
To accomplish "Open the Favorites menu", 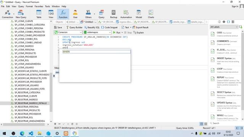I will pos(39,6).
